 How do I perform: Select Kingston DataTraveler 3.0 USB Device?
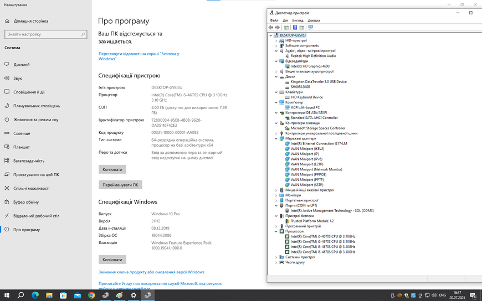tap(319, 82)
